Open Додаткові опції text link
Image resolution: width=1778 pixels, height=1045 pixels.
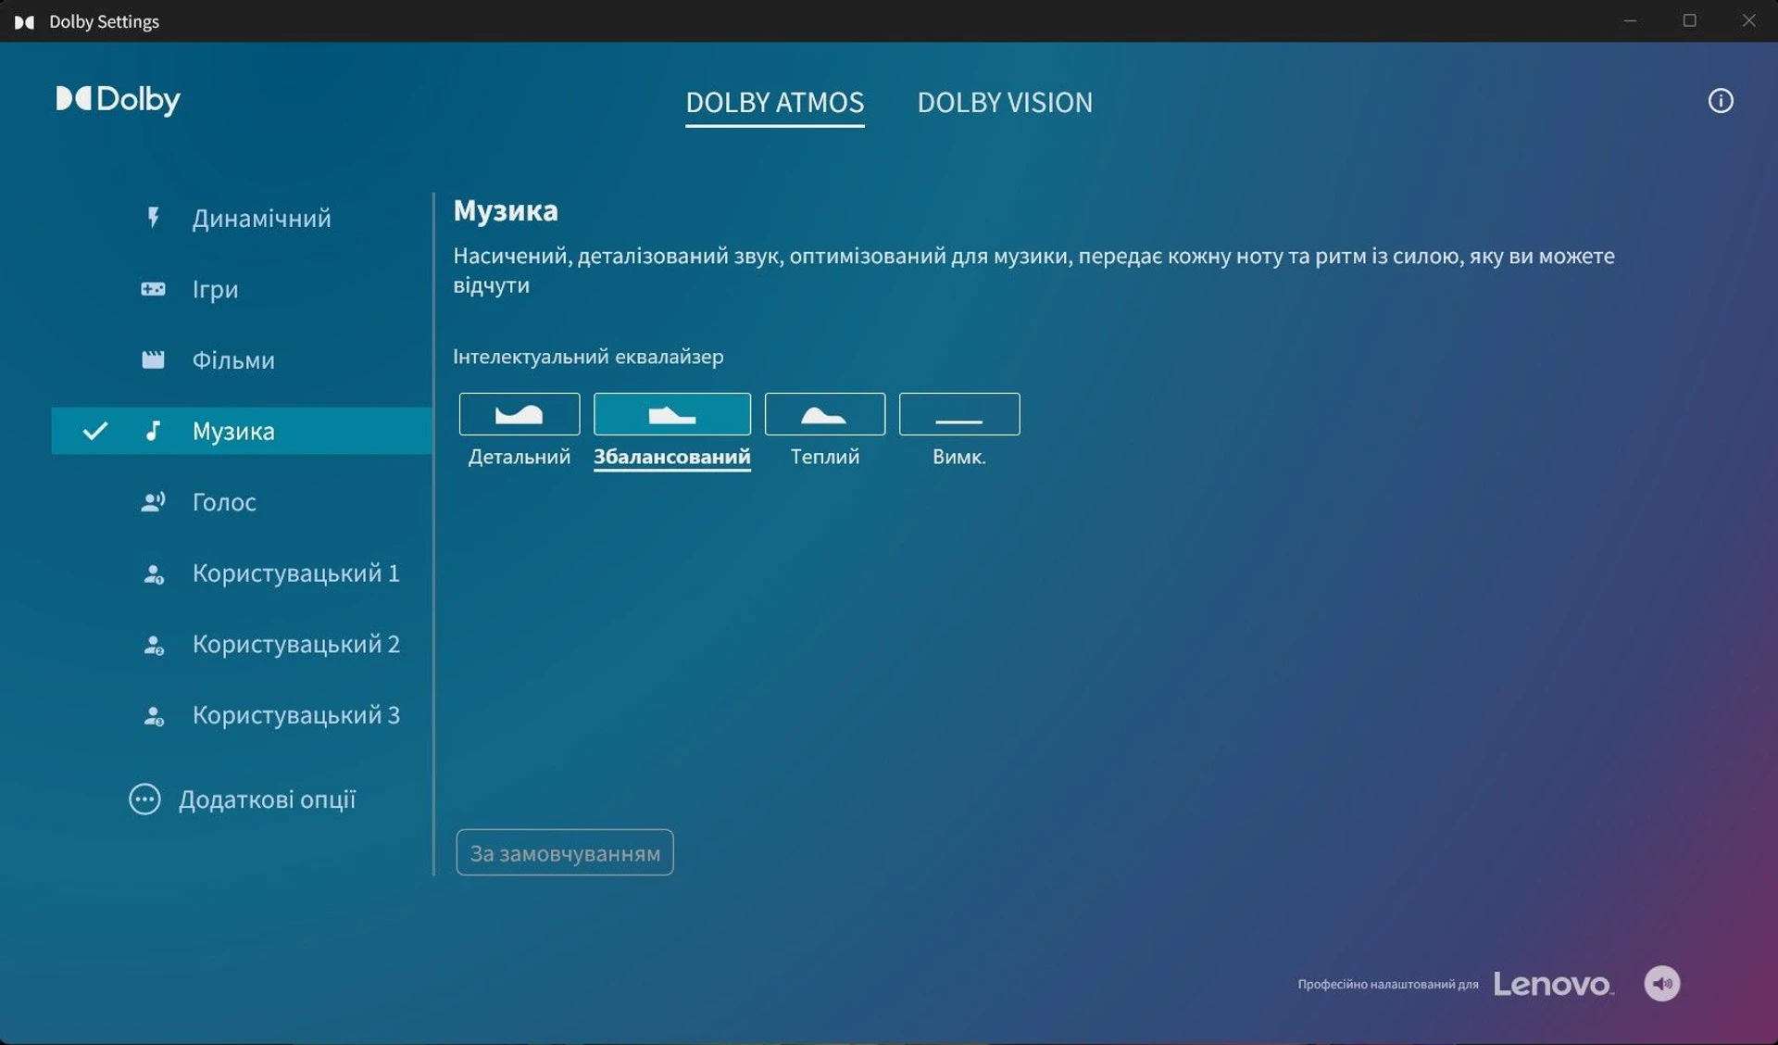pyautogui.click(x=267, y=799)
